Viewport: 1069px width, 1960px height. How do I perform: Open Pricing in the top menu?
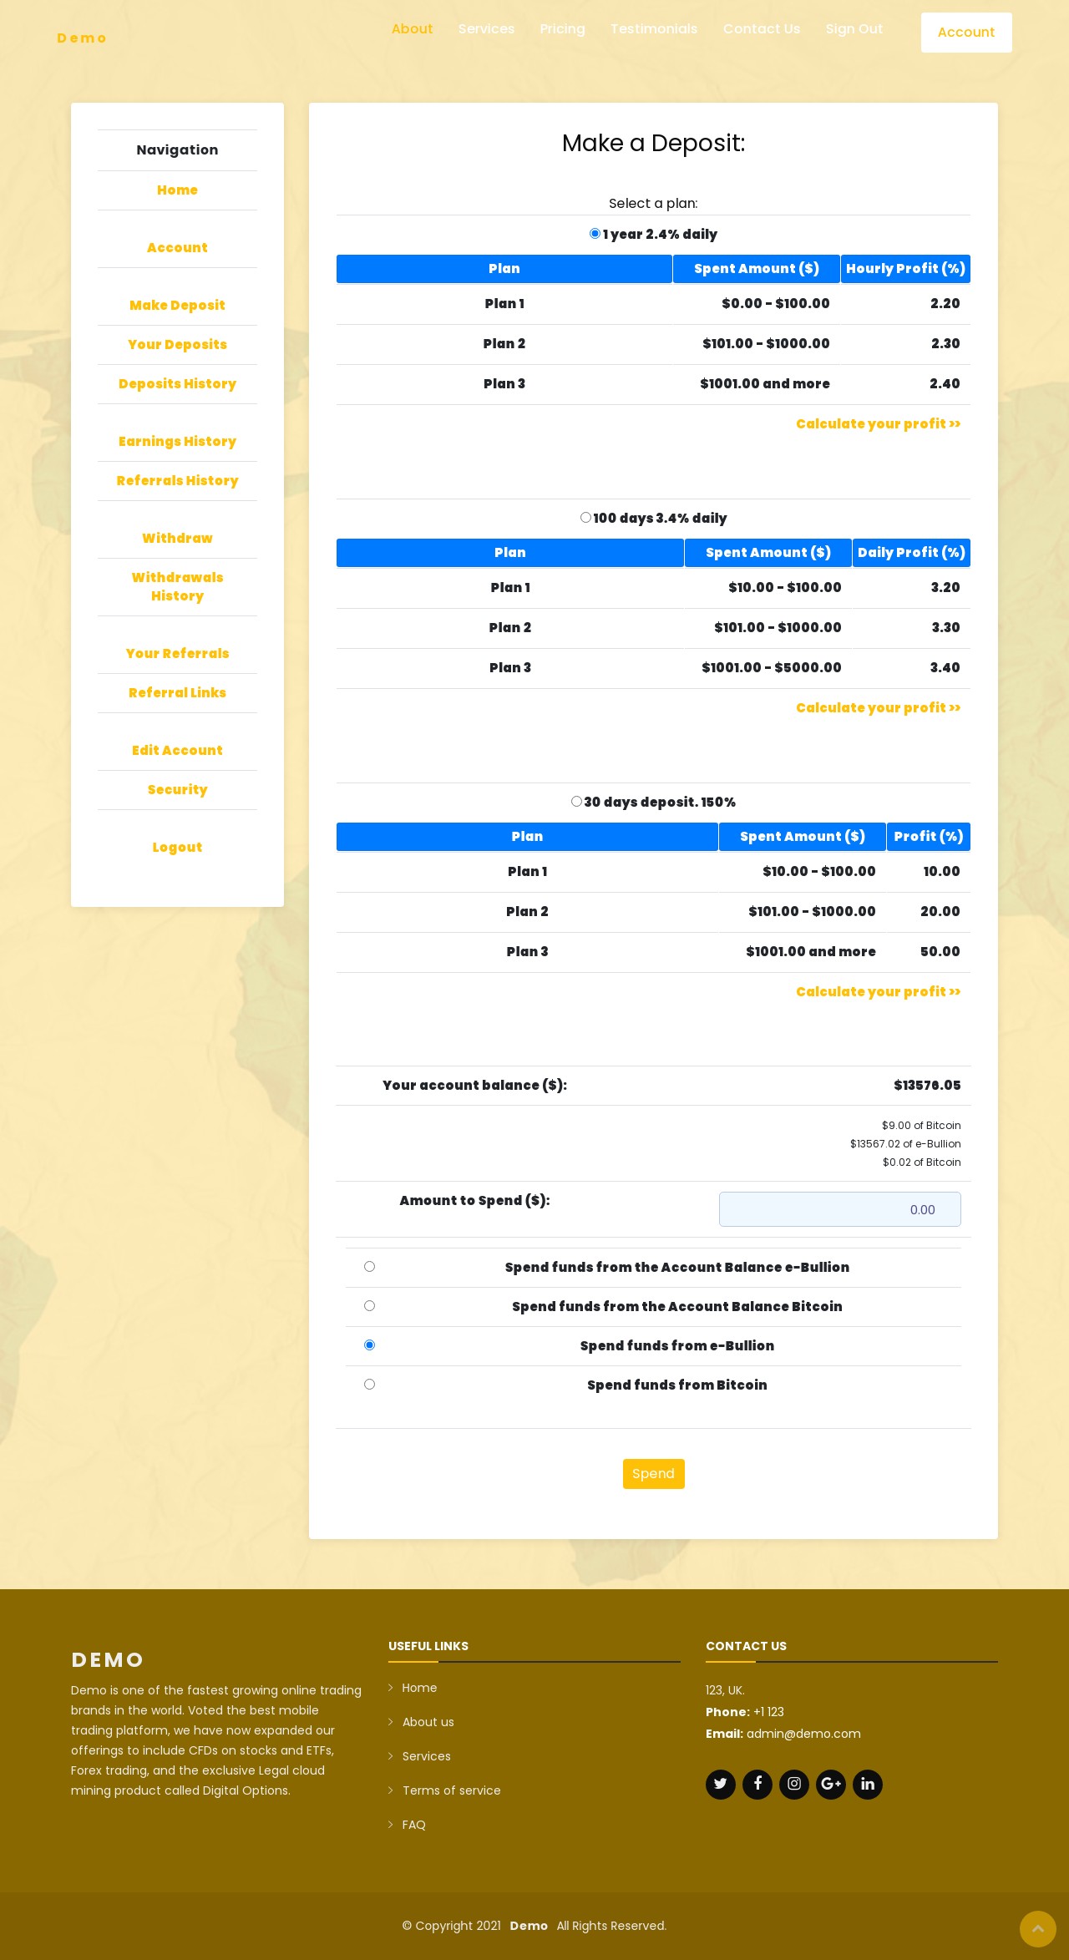click(562, 29)
